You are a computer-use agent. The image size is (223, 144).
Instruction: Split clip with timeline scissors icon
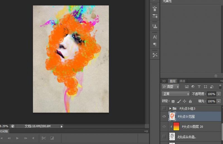pos(44,138)
